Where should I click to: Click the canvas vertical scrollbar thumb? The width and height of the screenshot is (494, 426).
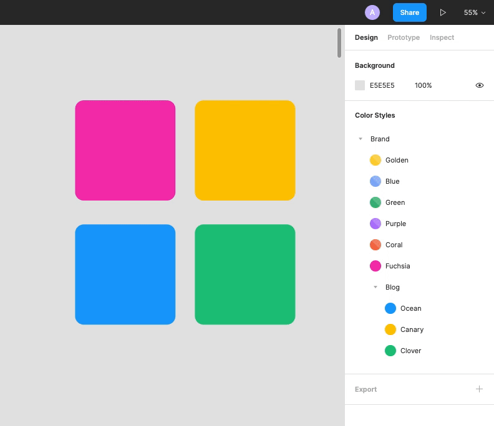coord(339,43)
